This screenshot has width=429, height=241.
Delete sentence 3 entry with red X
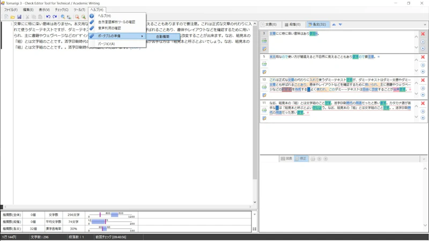(423, 34)
